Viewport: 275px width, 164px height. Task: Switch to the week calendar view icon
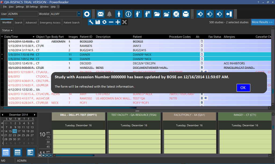click(x=18, y=152)
